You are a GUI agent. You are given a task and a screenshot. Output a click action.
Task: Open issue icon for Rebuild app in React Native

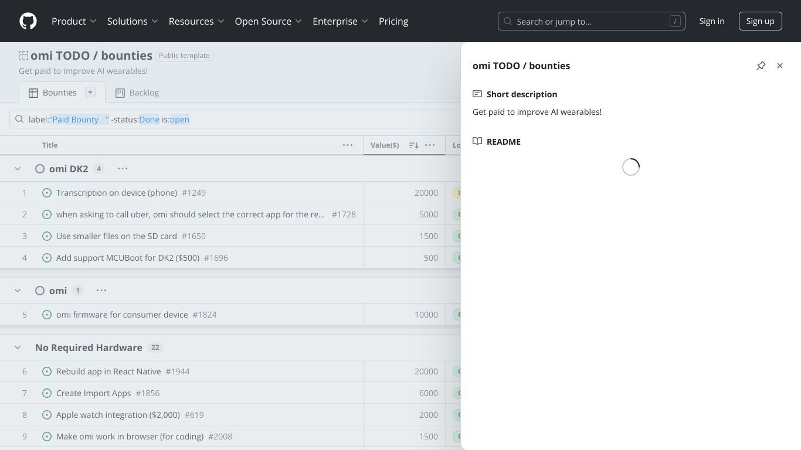pyautogui.click(x=47, y=371)
